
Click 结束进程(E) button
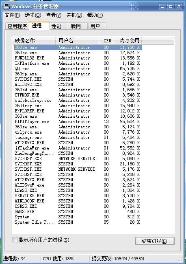155,241
